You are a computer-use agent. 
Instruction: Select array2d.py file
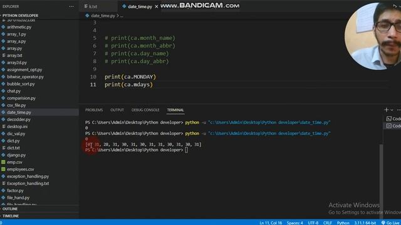[17, 62]
